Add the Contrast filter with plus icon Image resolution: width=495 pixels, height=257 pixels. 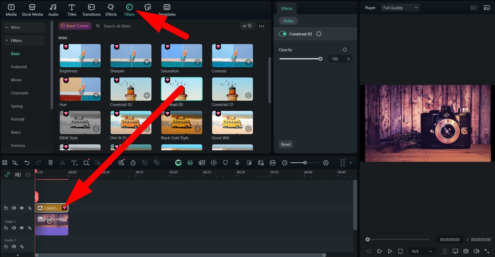[x=248, y=62]
